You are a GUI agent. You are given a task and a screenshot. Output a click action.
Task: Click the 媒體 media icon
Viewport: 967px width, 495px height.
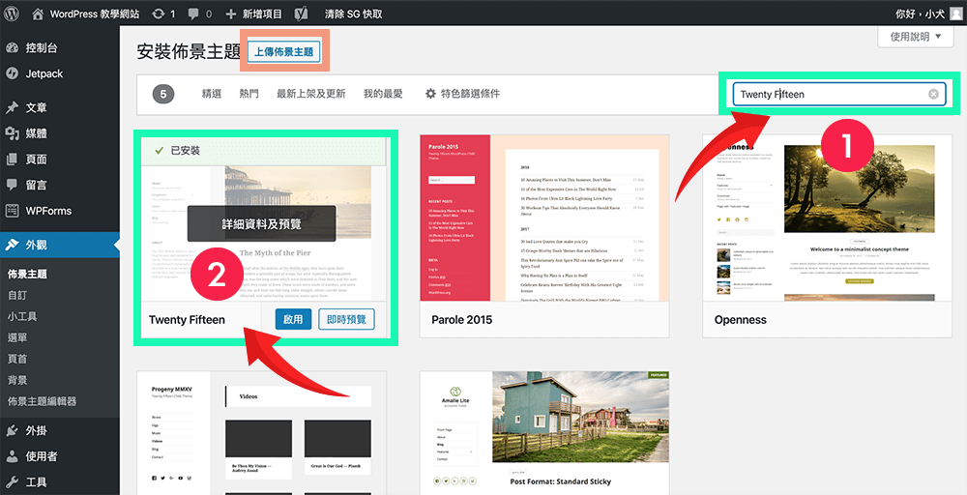[12, 133]
